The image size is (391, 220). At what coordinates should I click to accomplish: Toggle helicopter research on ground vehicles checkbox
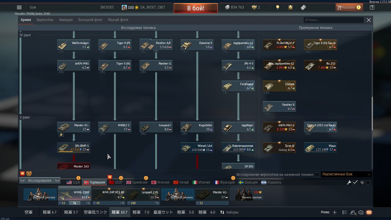tap(317, 174)
